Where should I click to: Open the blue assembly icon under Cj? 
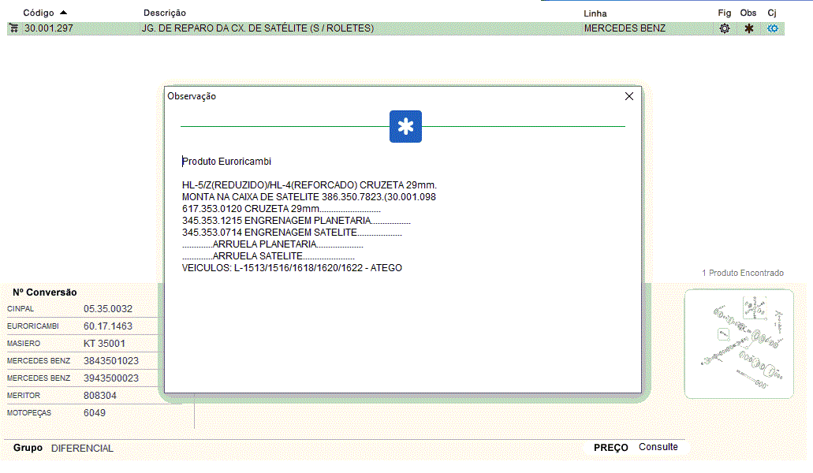click(773, 28)
